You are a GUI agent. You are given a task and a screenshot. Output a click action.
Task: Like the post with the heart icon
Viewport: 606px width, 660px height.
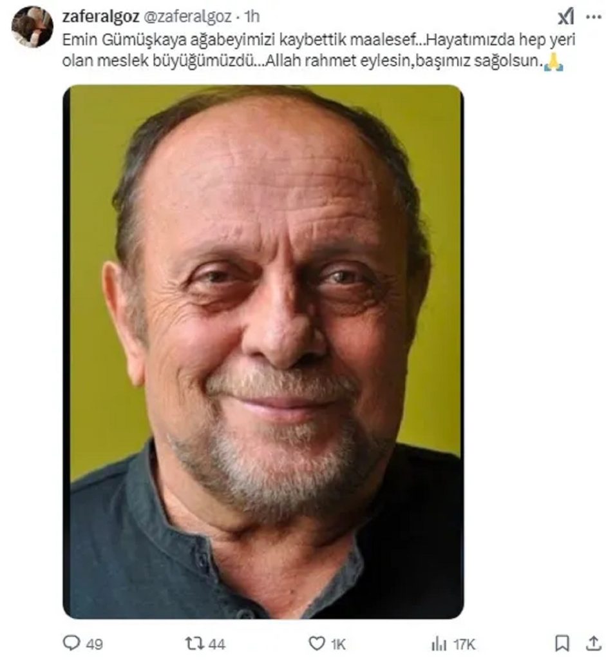tap(316, 643)
